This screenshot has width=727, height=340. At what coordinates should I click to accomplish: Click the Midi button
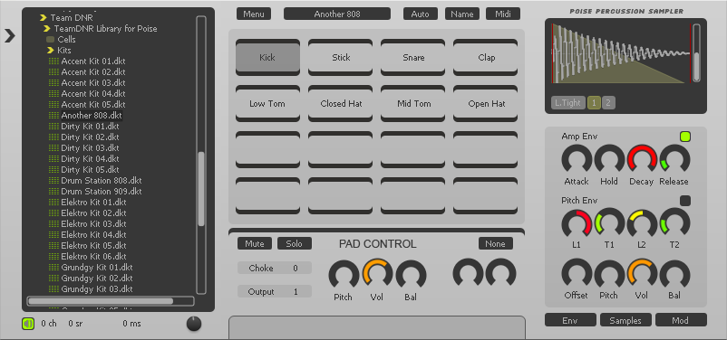[503, 14]
